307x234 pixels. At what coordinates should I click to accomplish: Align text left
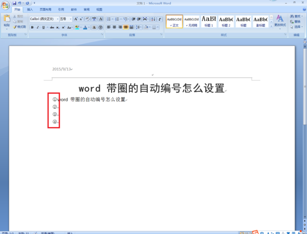coord(109,27)
